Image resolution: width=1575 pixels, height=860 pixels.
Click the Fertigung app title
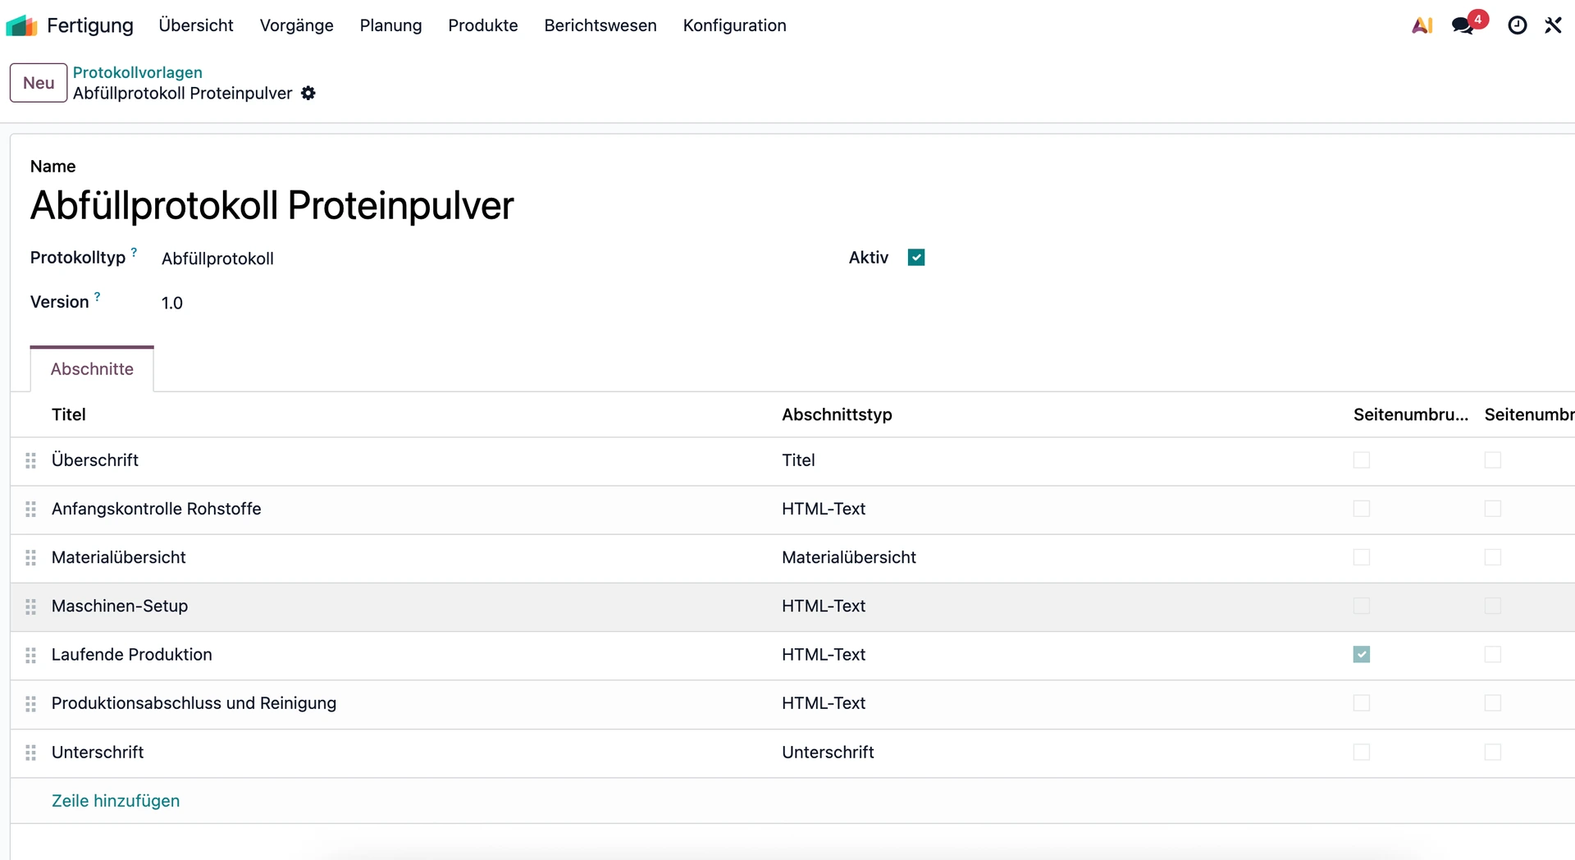tap(90, 25)
